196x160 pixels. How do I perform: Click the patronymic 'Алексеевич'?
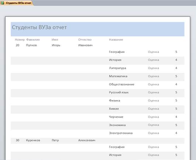click(87, 140)
